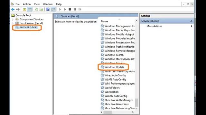206x115 pixels.
Task: Open the Action menu
Action: coord(27,4)
